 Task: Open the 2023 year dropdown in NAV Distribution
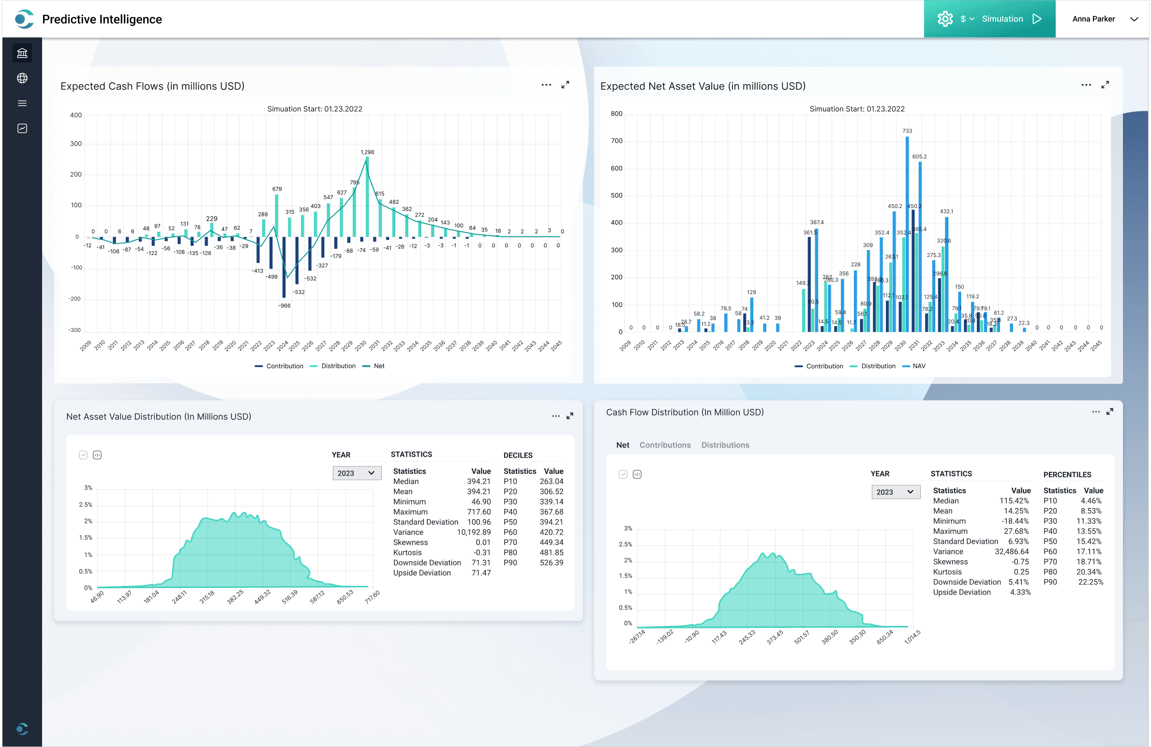[x=357, y=473]
